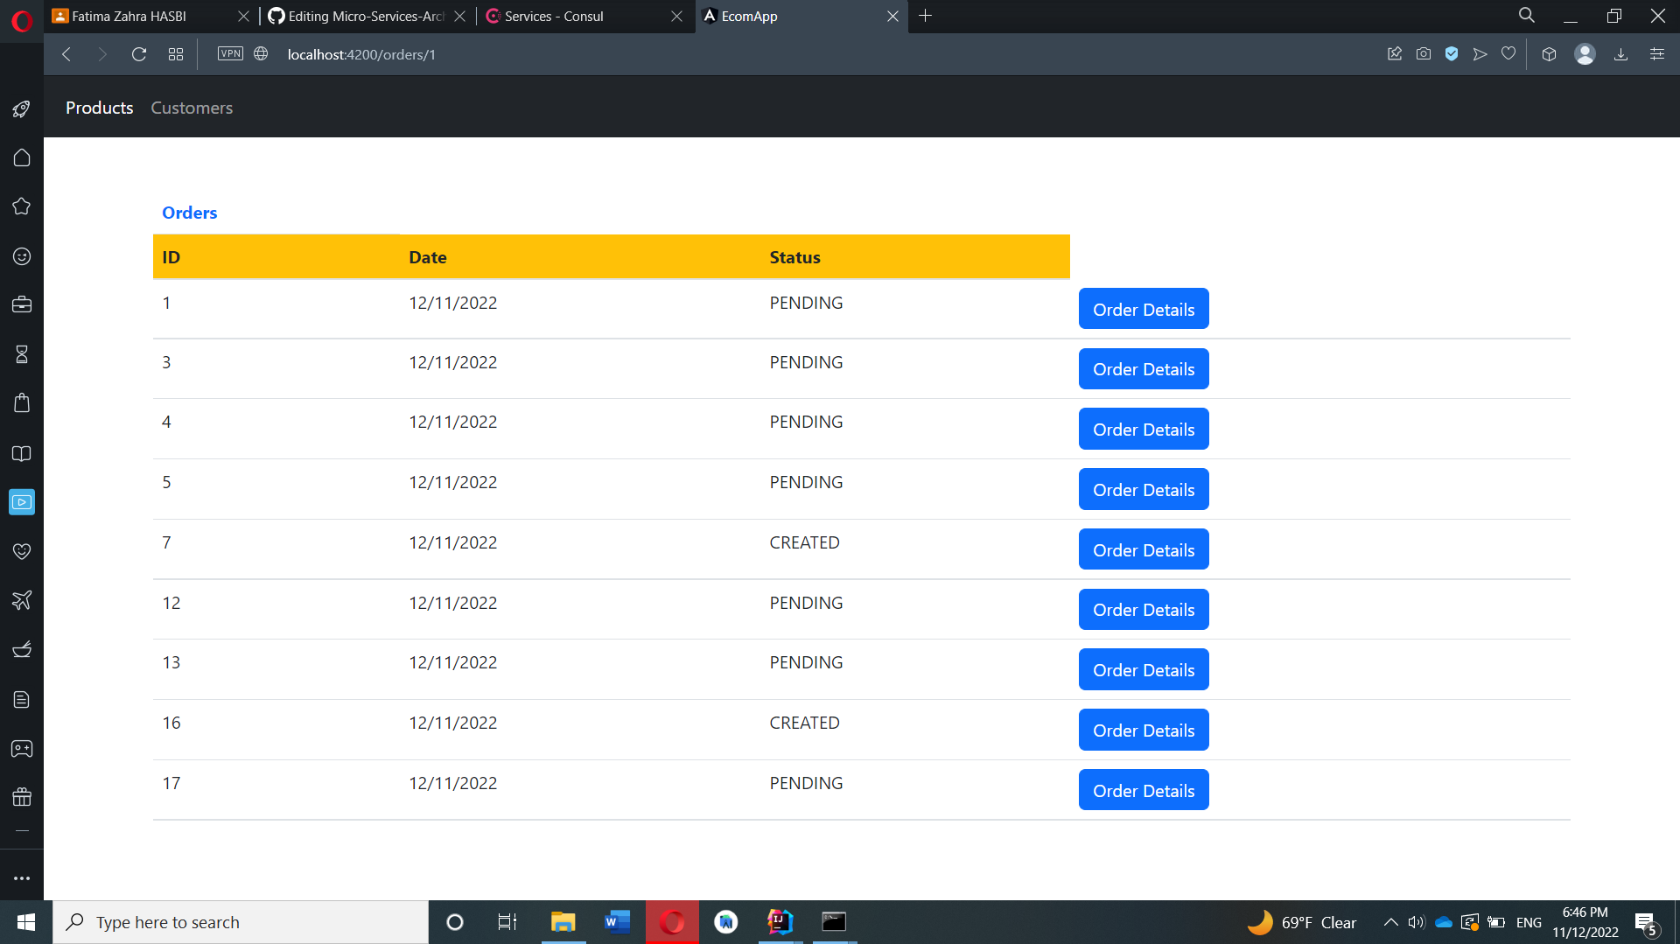Click the localhost address bar

pos(360,53)
